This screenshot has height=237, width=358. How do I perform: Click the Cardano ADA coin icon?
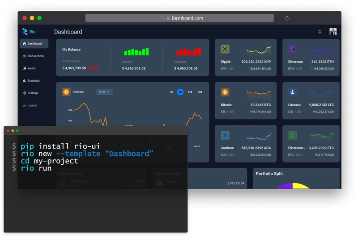point(225,135)
